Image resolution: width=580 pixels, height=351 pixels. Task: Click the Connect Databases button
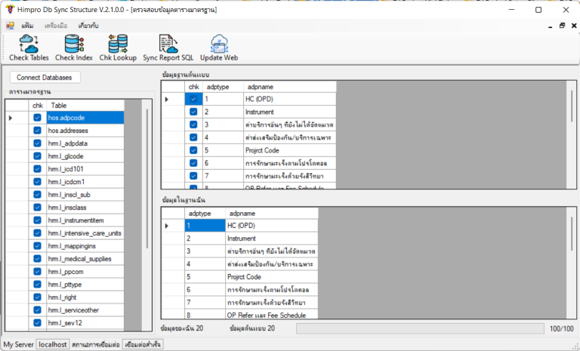click(x=45, y=77)
